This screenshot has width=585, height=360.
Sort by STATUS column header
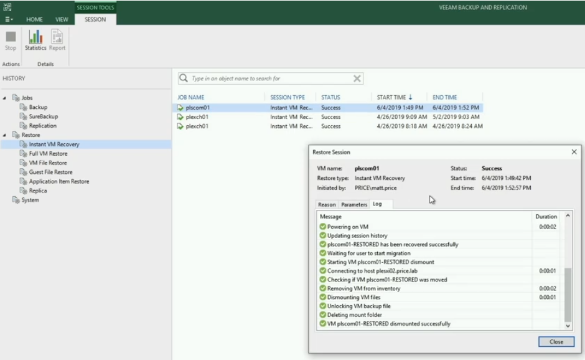[330, 97]
